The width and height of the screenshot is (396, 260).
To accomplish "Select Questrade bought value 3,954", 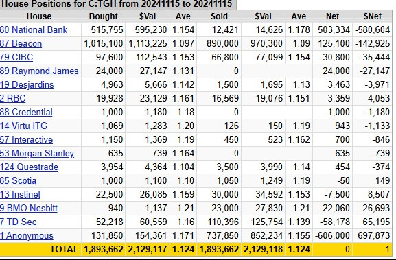I will [112, 167].
